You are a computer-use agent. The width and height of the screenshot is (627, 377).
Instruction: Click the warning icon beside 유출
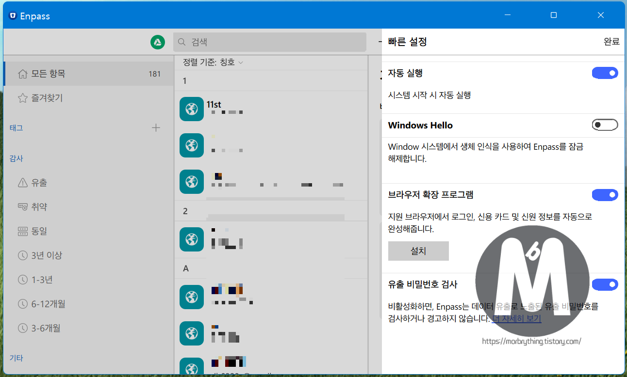[22, 183]
